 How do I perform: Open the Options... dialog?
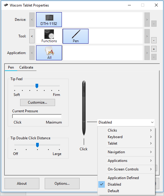point(62,184)
